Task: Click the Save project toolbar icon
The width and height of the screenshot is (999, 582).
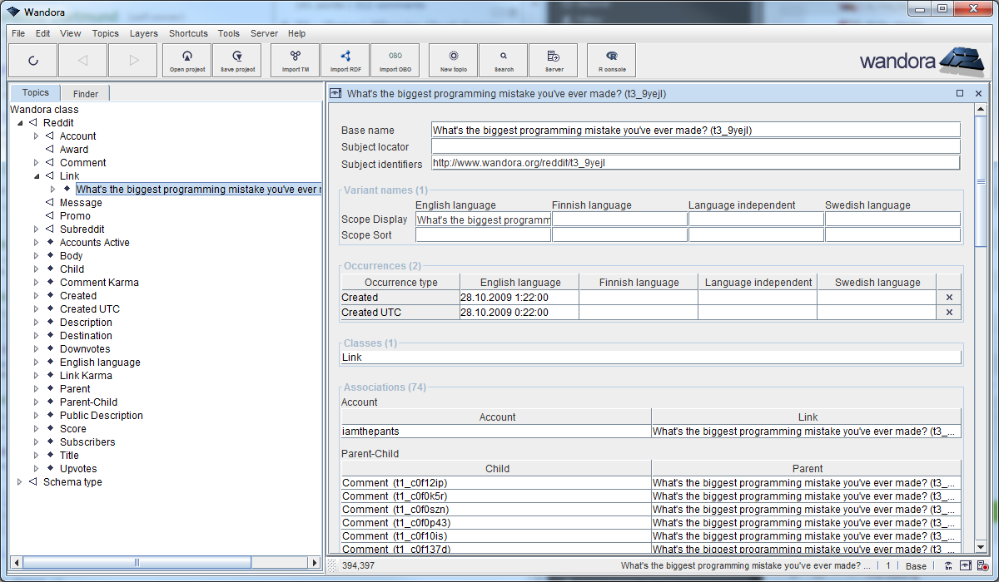Action: [x=237, y=61]
